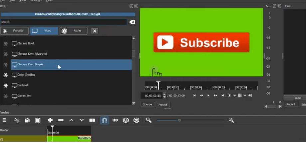Append clip with the plus icon
306x143 pixels.
(50, 120)
